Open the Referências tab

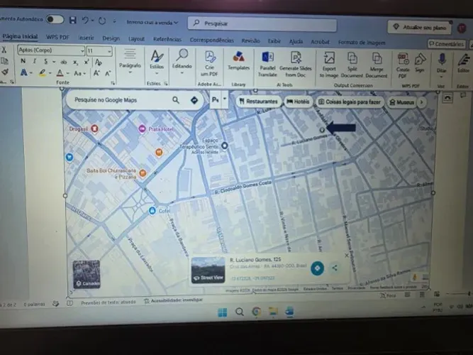point(167,39)
